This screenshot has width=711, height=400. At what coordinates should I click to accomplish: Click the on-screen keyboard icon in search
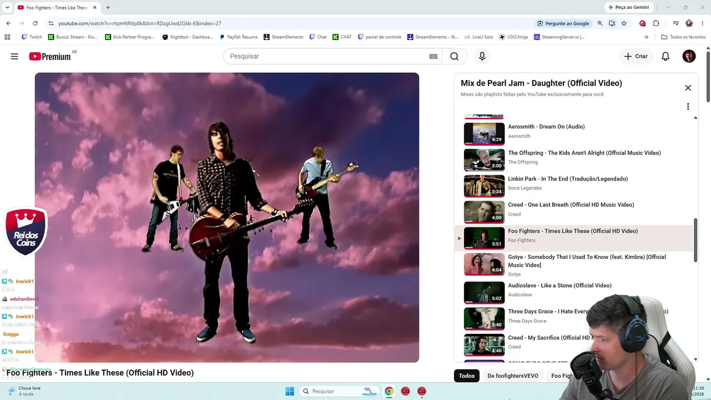(x=433, y=56)
